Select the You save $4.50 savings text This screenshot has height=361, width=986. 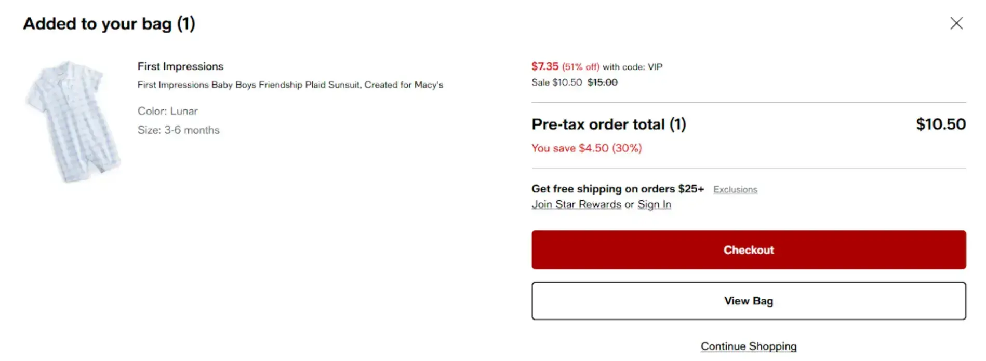[x=586, y=148]
